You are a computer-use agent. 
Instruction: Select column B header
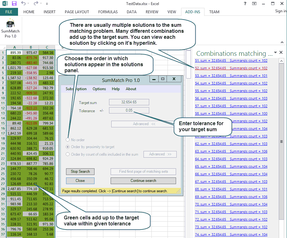tap(31, 47)
